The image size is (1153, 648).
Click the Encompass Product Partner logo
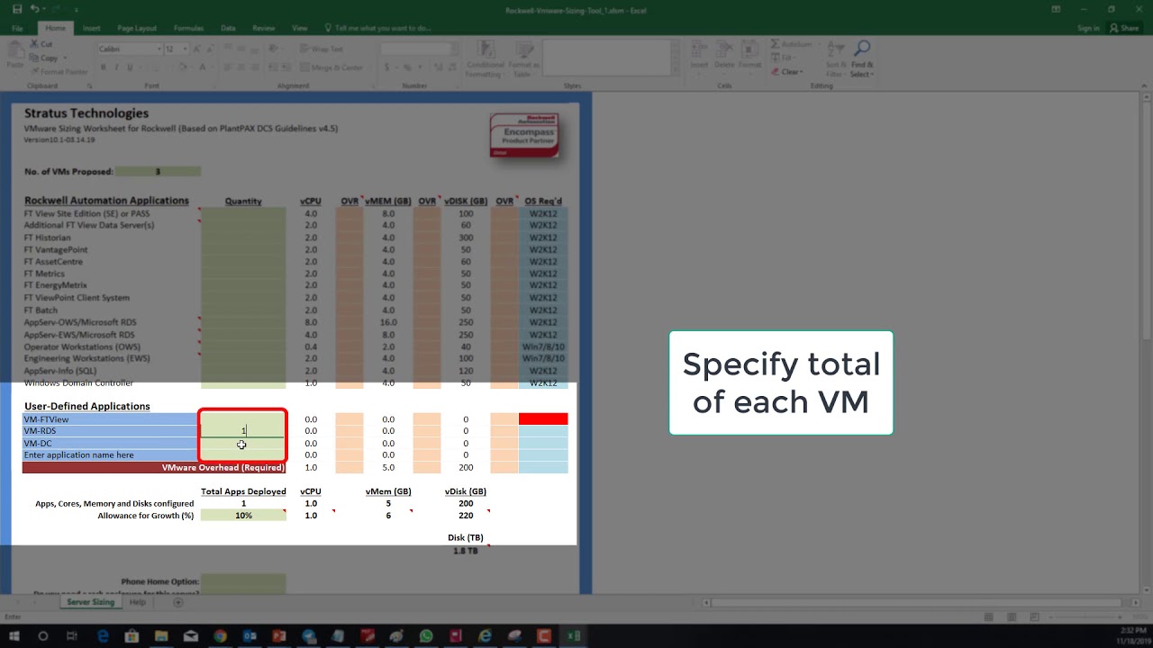coord(523,135)
